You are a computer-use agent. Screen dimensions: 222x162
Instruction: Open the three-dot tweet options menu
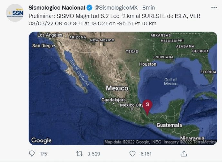click(x=214, y=8)
